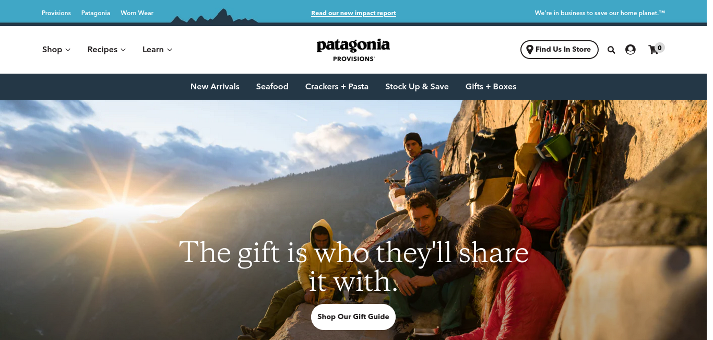Switch to Patagonia site in top bar
Screen dimensions: 713x340
(x=96, y=13)
